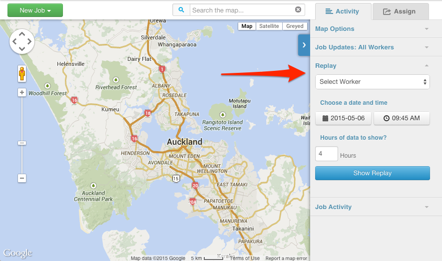Click the Takanini label on map
442x261 pixels.
[x=243, y=229]
